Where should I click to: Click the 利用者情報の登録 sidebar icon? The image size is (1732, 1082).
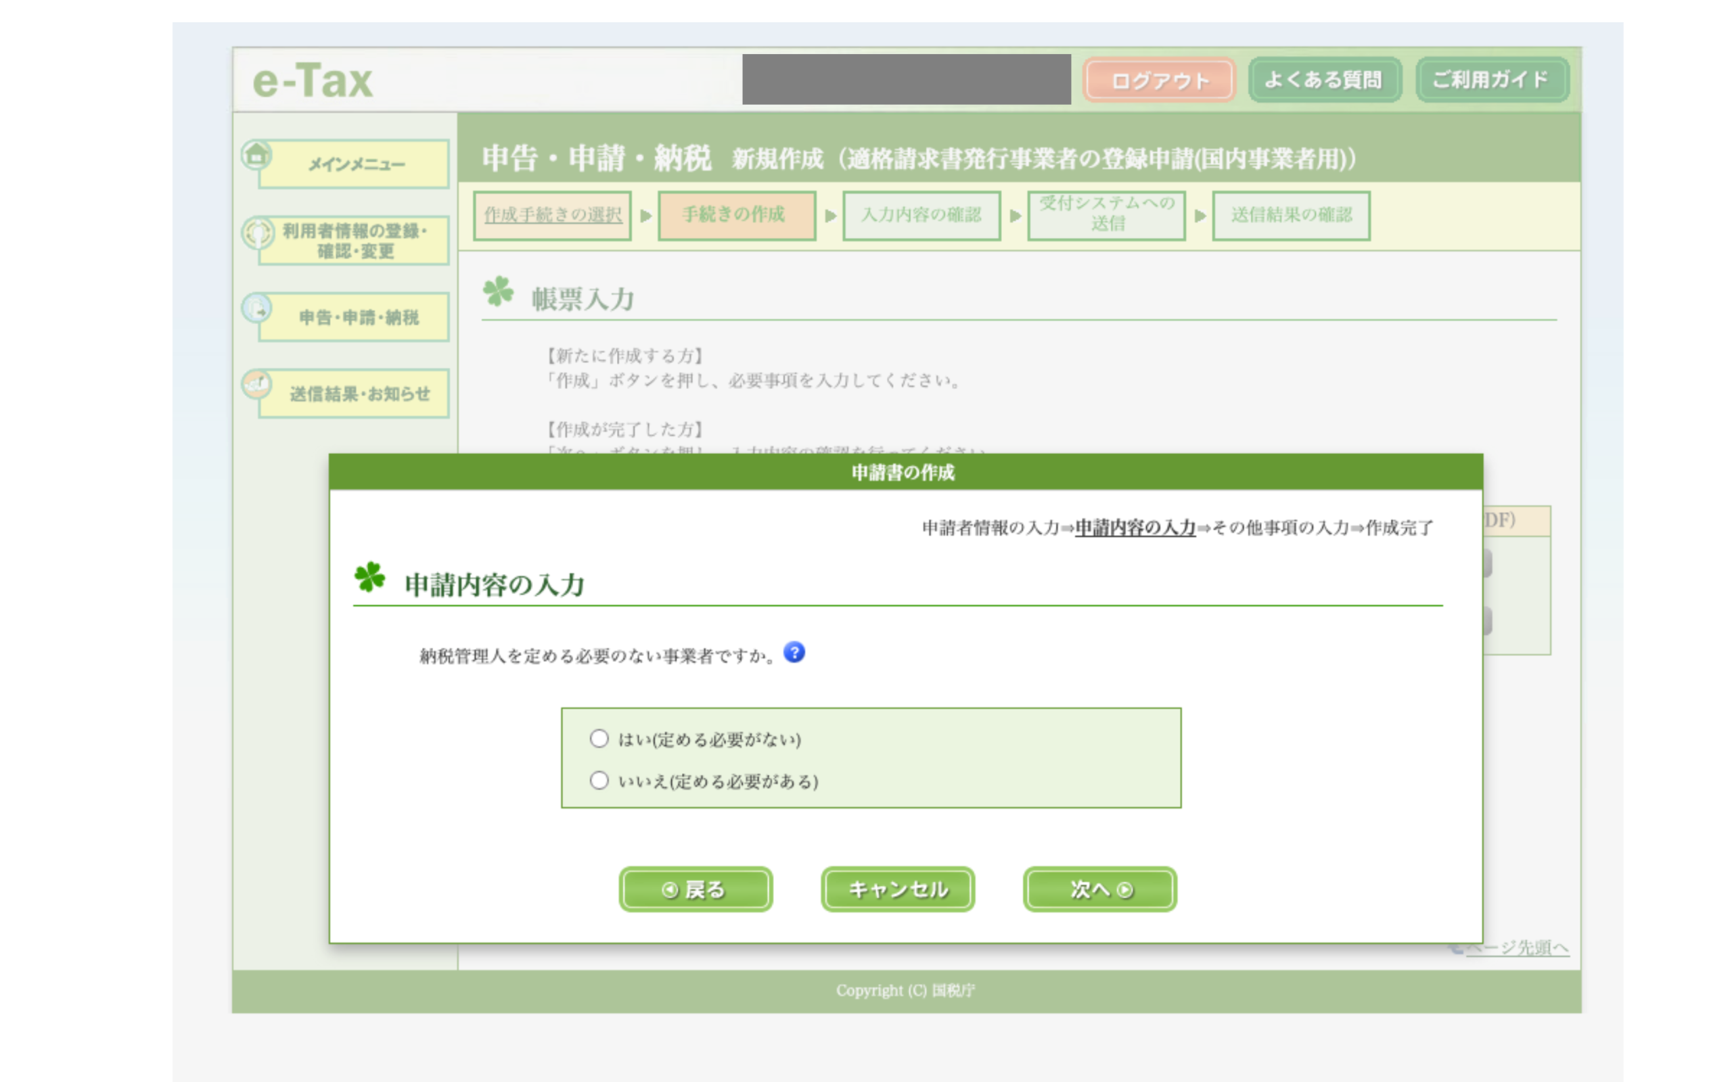[x=257, y=232]
